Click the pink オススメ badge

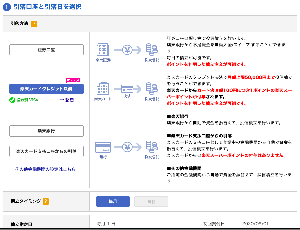(73, 80)
